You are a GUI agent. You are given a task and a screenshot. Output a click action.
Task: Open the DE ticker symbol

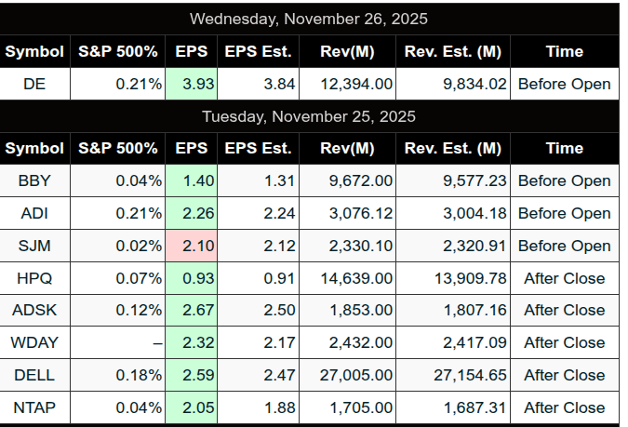(x=34, y=84)
